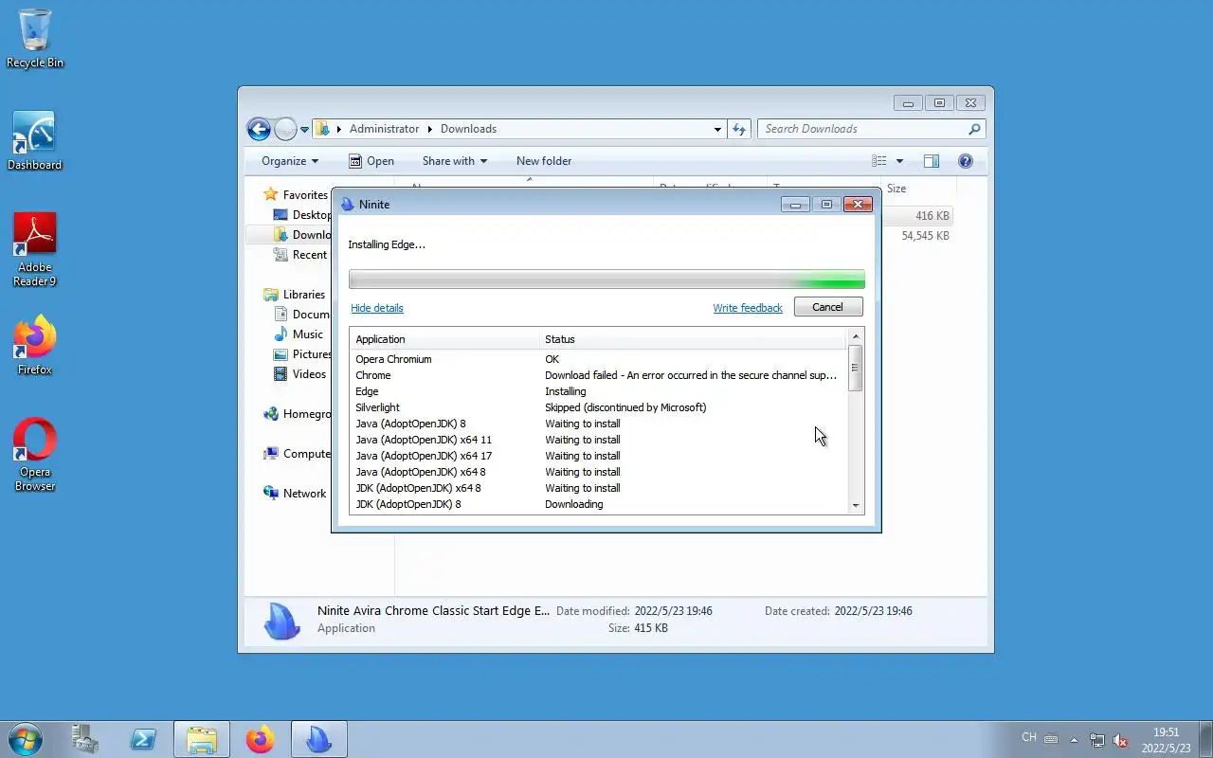Open the view options dropdown arrow

click(x=899, y=161)
